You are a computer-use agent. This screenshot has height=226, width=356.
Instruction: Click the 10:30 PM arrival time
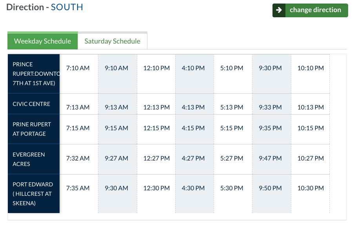(x=311, y=188)
